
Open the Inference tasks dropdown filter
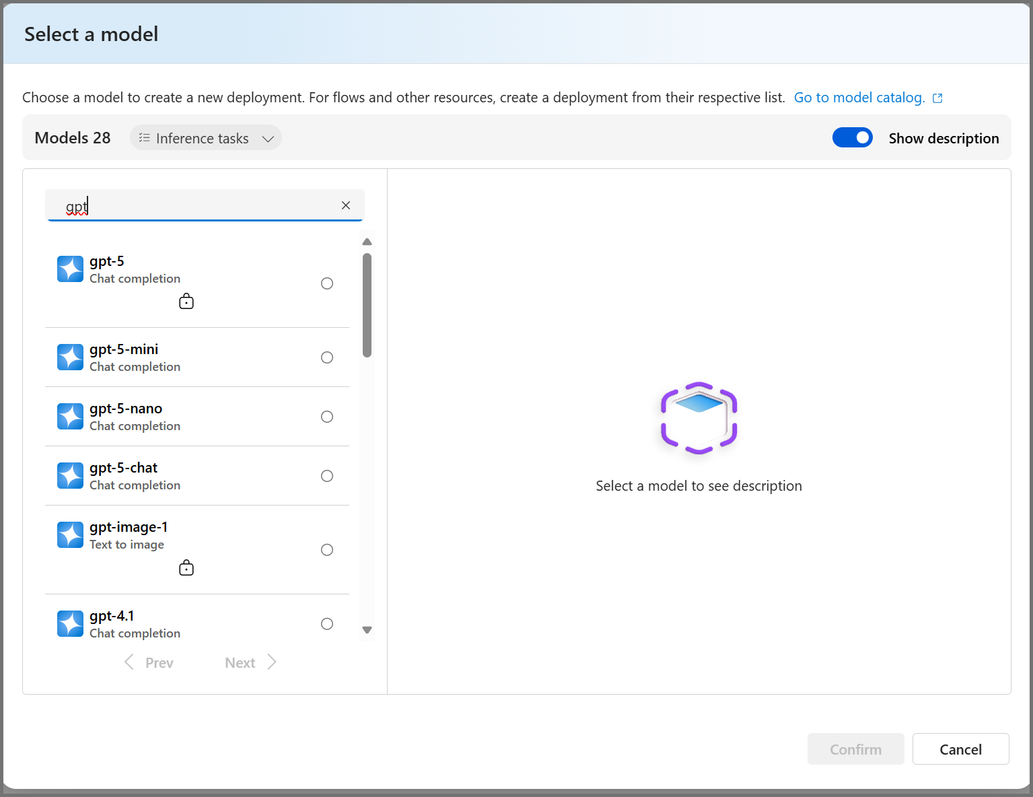click(206, 138)
